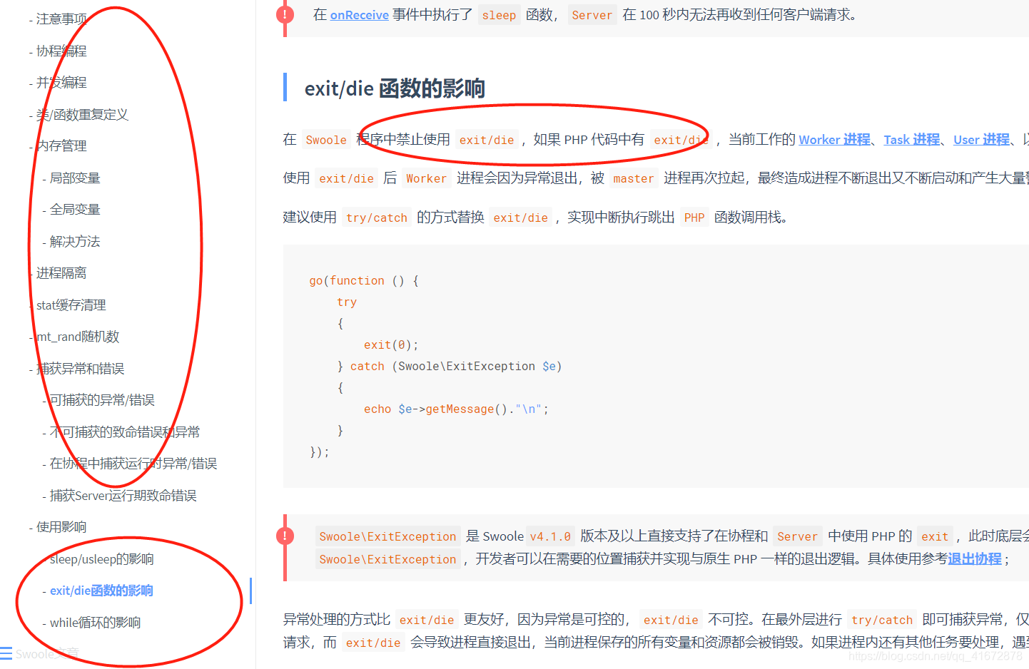Click the sleep inline code tag

[x=499, y=15]
